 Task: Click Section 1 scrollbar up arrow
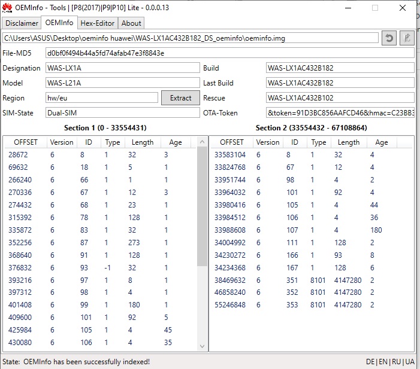pyautogui.click(x=203, y=142)
